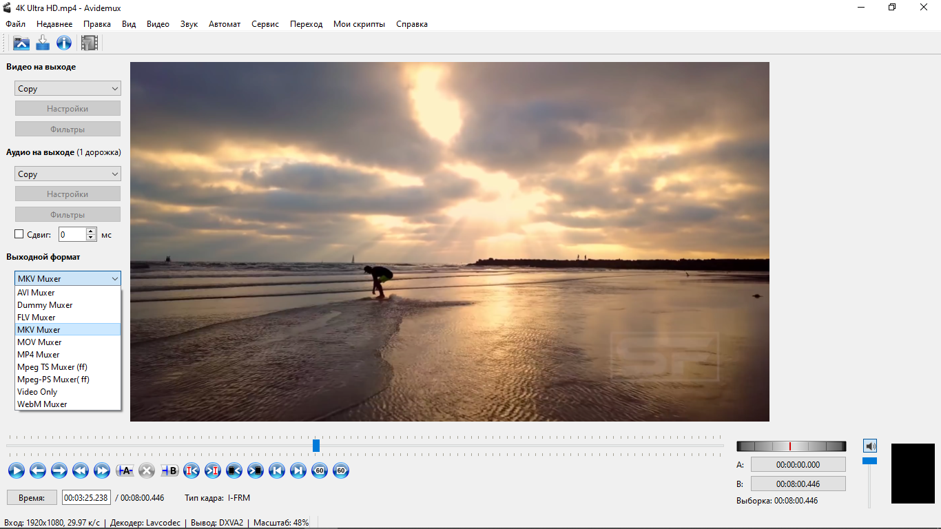
Task: Click the timeline position slider handle
Action: tap(316, 446)
